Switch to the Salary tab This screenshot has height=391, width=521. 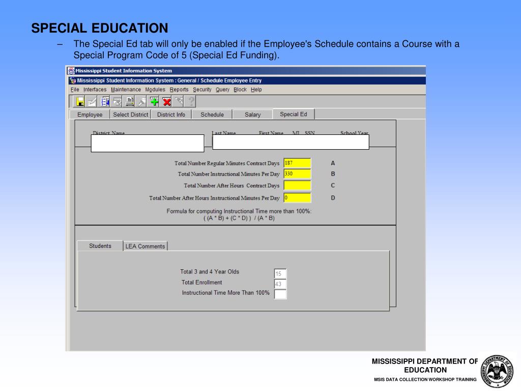252,115
